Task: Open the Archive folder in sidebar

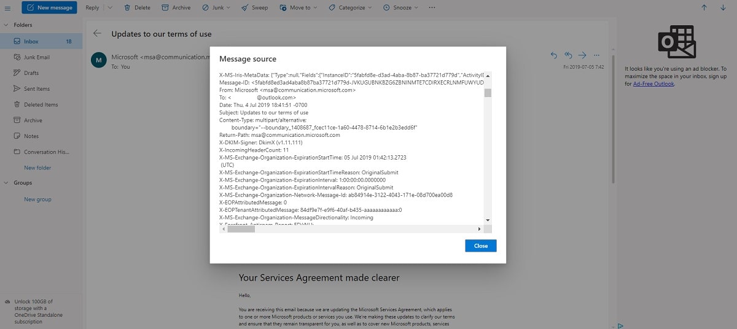Action: tap(41, 120)
